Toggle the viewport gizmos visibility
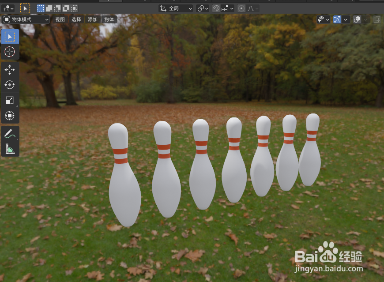 click(x=337, y=19)
